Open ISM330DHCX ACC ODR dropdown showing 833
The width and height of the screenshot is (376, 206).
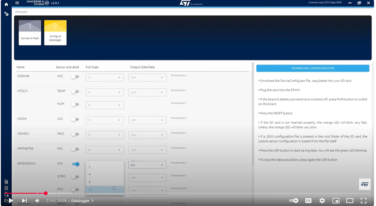click(x=147, y=165)
